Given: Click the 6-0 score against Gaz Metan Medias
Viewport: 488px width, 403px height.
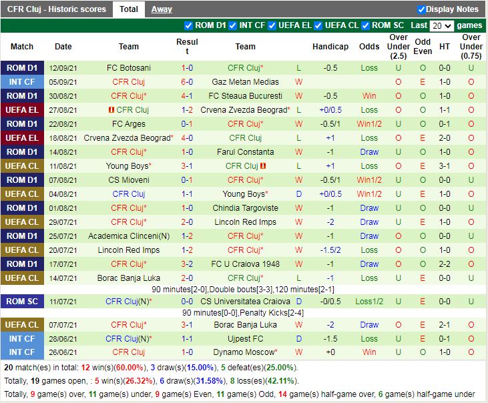Looking at the screenshot, I should [187, 82].
